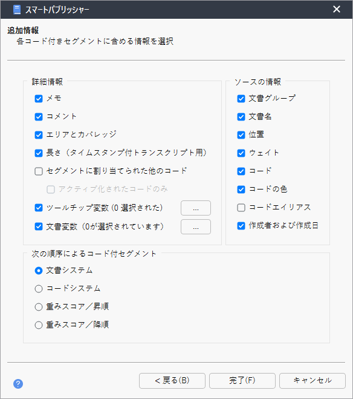
Task: Open 文書変数 selection via the ellipsis button
Action: pos(196,226)
